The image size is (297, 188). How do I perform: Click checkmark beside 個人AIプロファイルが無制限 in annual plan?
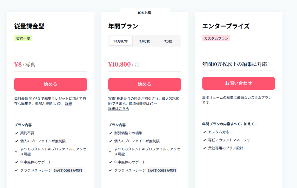pyautogui.click(x=111, y=141)
